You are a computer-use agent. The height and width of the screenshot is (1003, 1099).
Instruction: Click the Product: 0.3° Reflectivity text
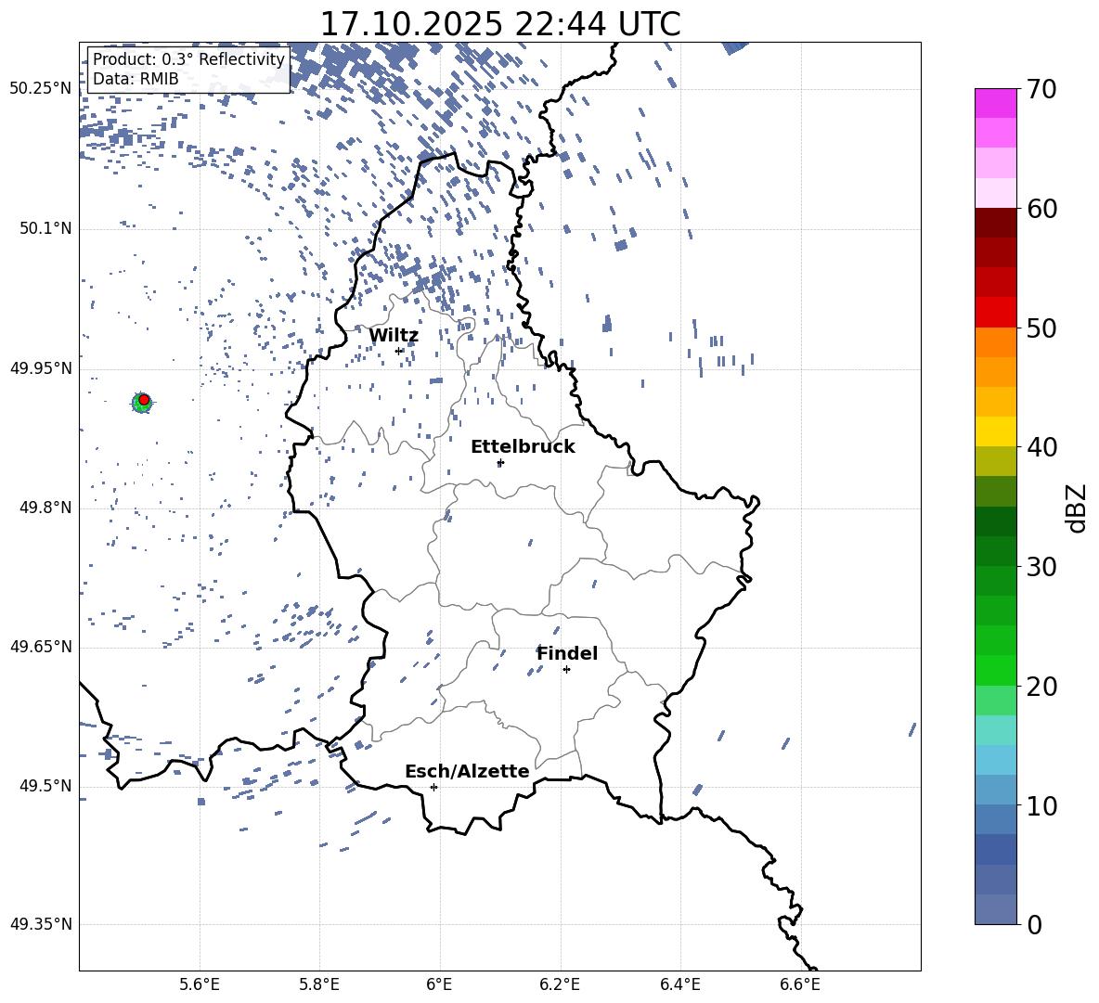pos(188,59)
